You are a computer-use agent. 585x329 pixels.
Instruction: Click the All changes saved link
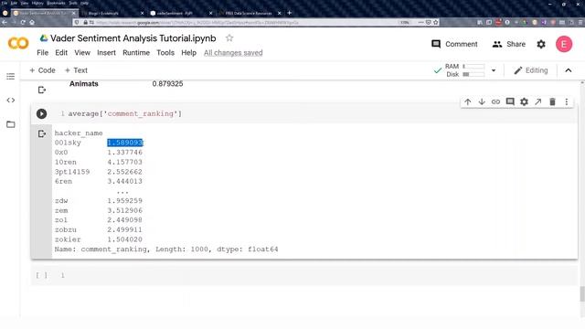point(233,53)
